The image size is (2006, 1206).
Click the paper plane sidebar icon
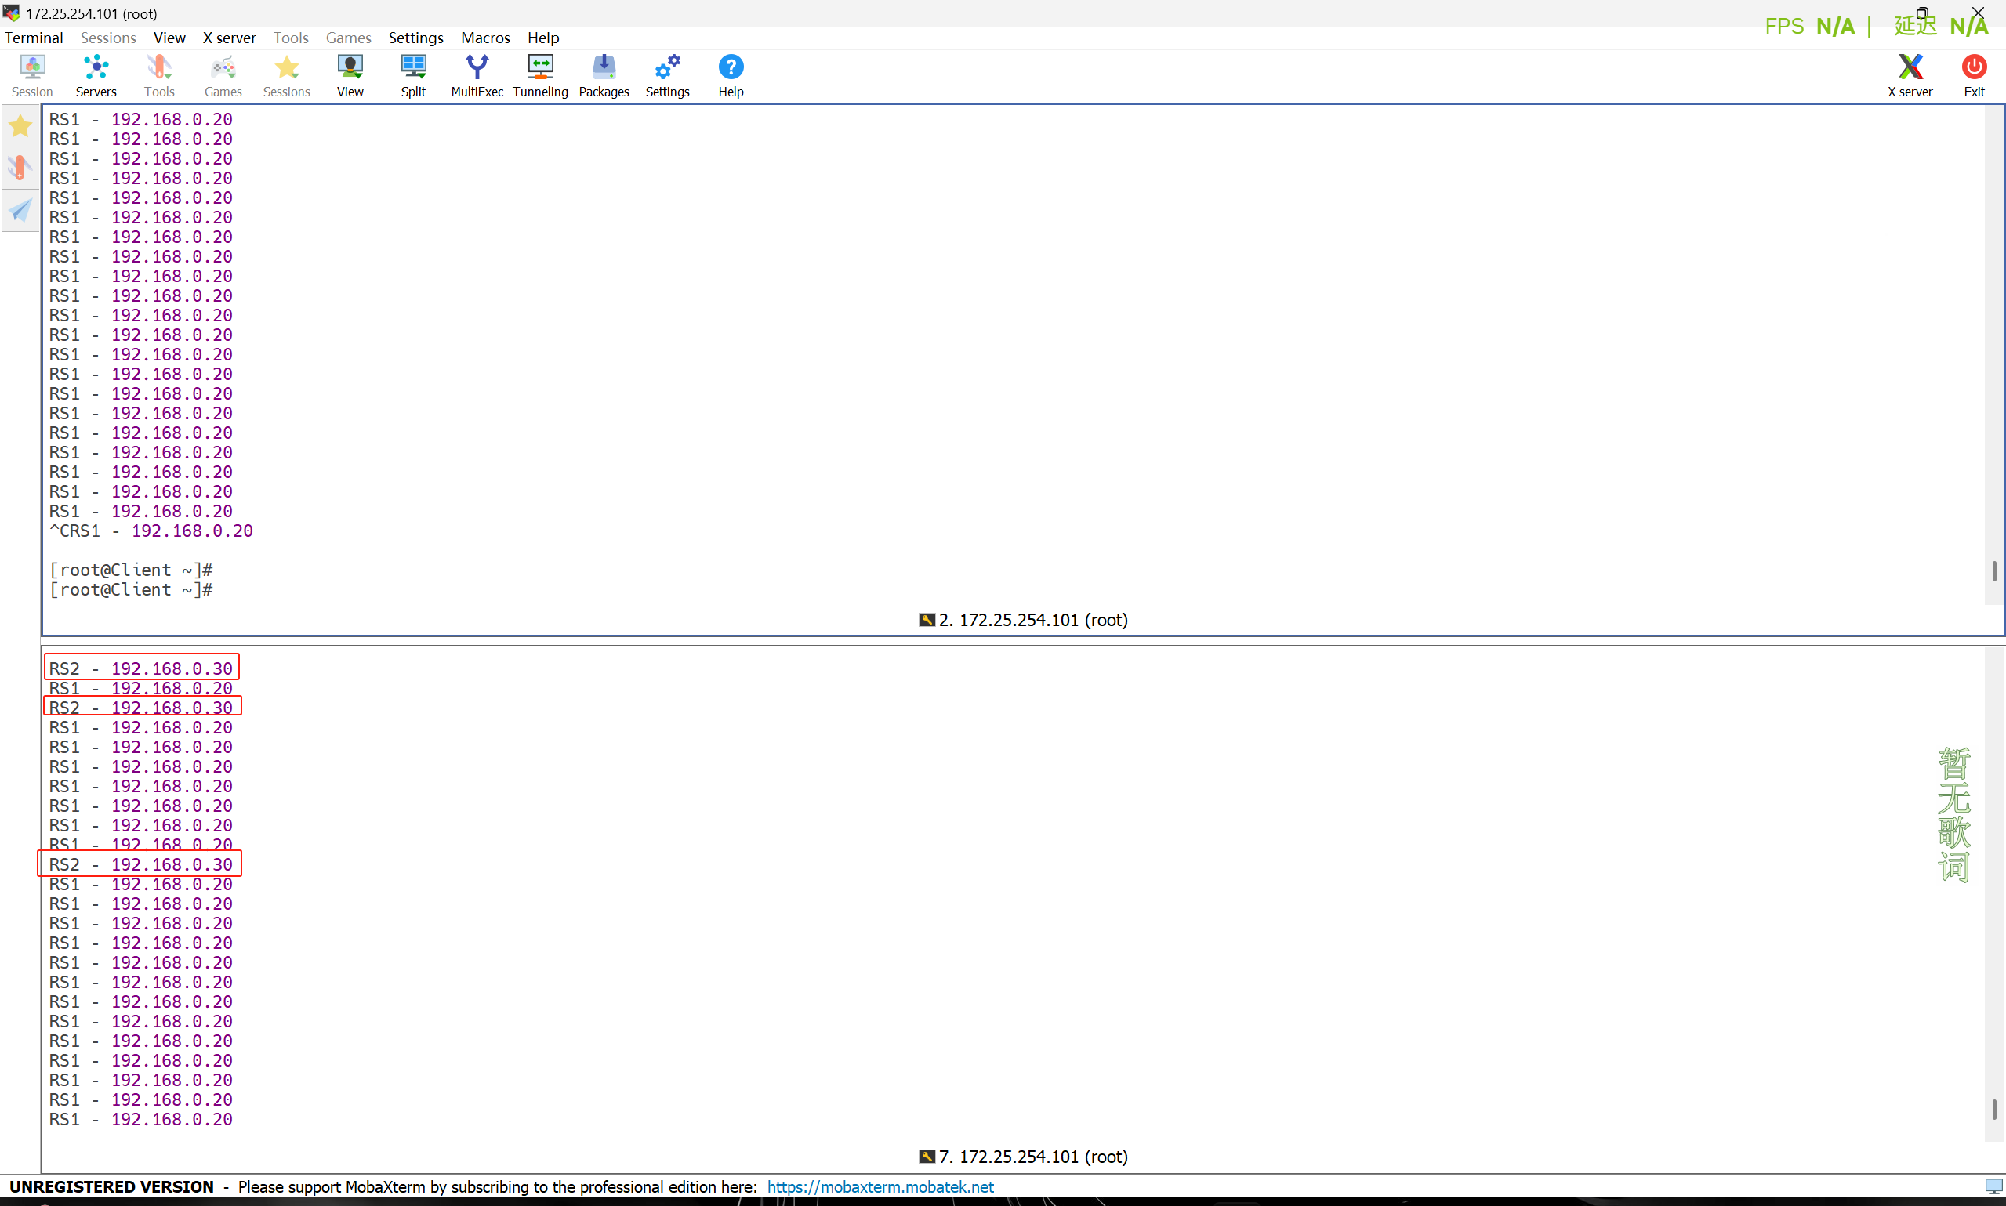20,211
